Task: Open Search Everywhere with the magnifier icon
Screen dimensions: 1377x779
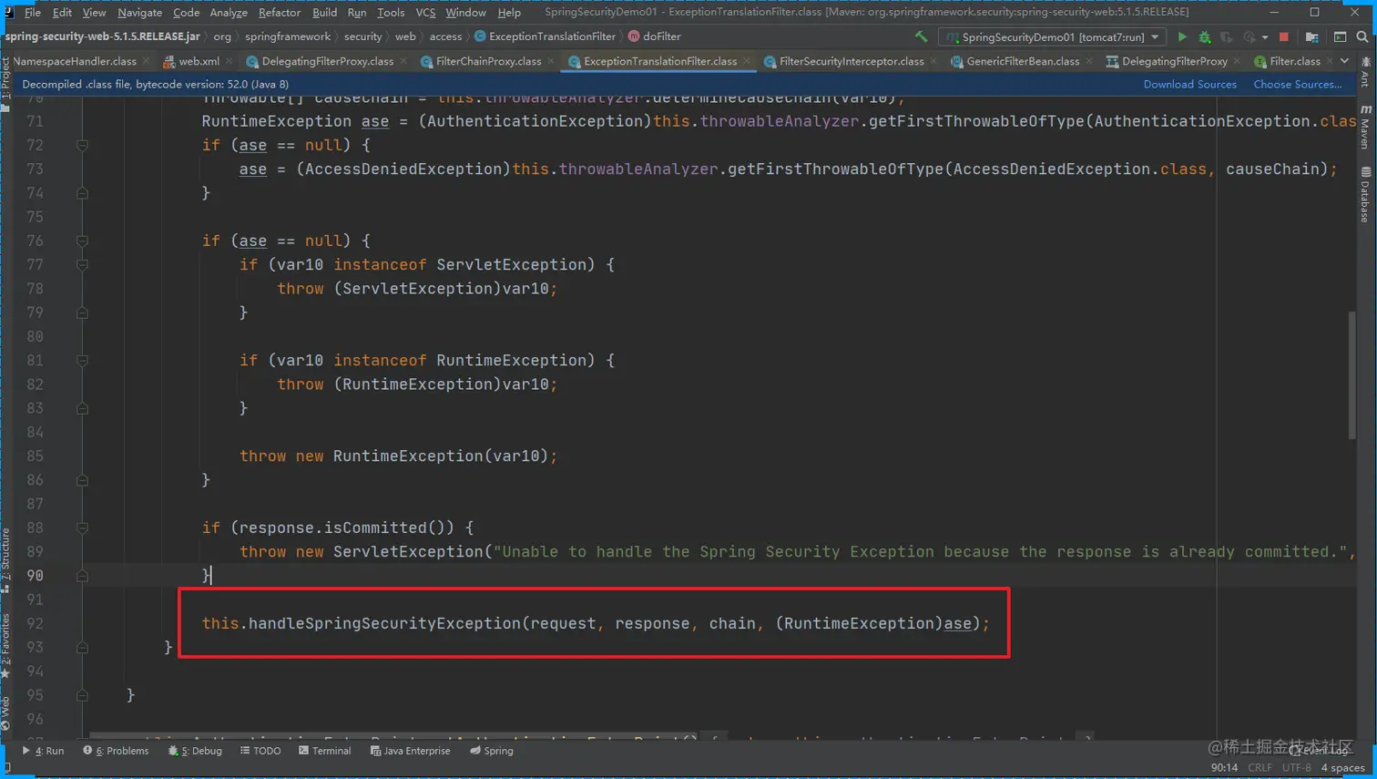Action: coord(1362,37)
